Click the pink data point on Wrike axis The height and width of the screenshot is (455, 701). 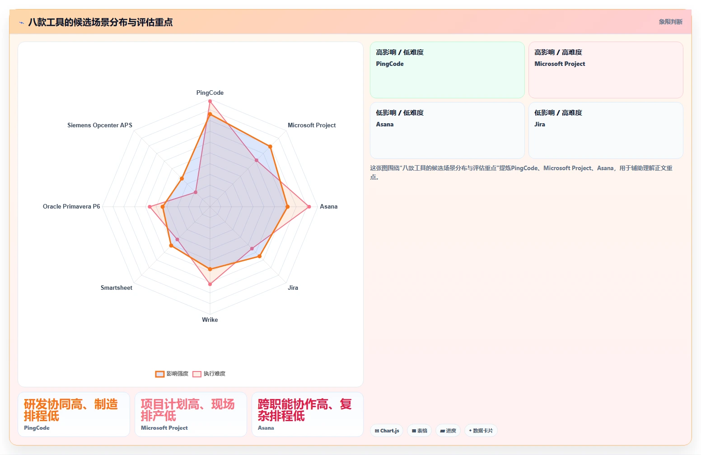click(210, 284)
